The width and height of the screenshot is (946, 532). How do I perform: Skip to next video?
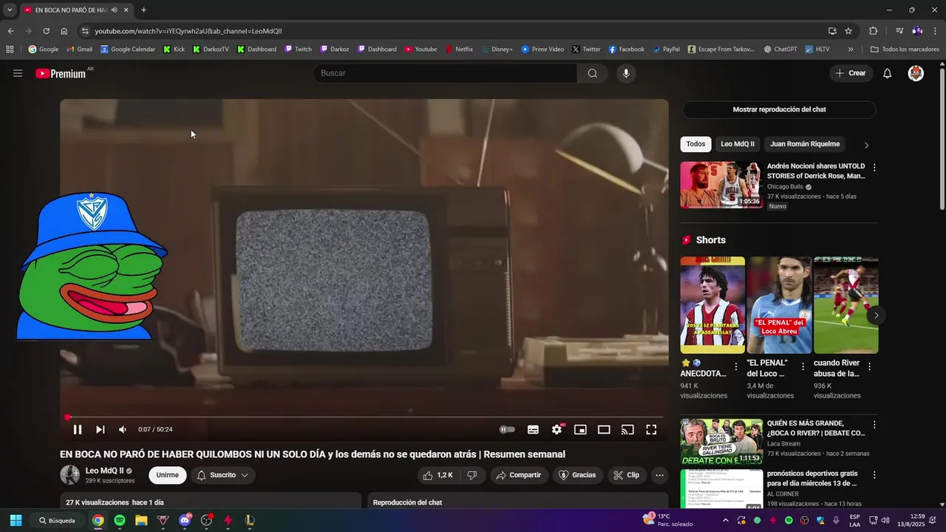[x=101, y=429]
